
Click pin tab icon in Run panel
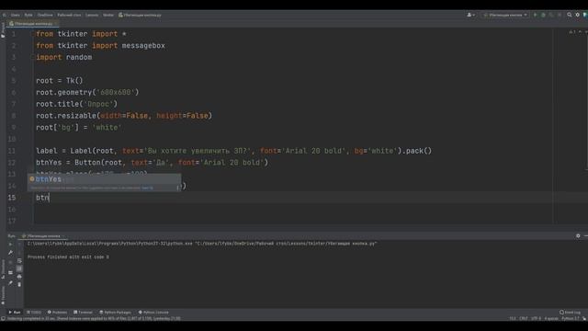[x=10, y=283]
